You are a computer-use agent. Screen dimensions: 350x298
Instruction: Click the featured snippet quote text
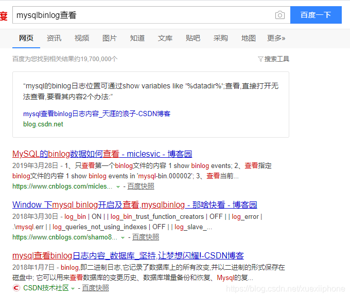click(151, 91)
